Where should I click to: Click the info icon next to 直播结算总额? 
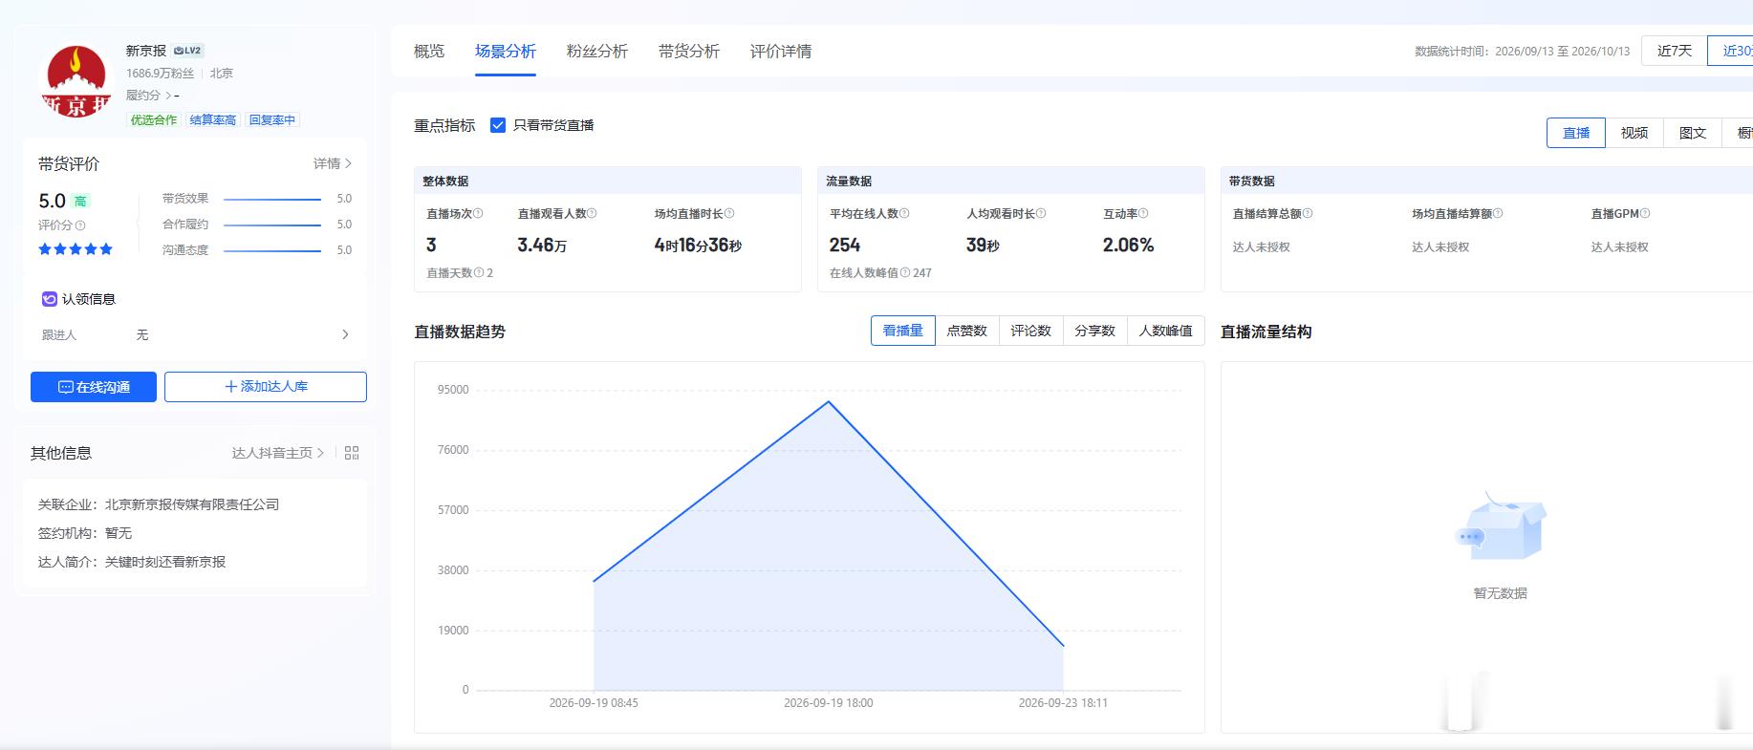[x=1308, y=214]
